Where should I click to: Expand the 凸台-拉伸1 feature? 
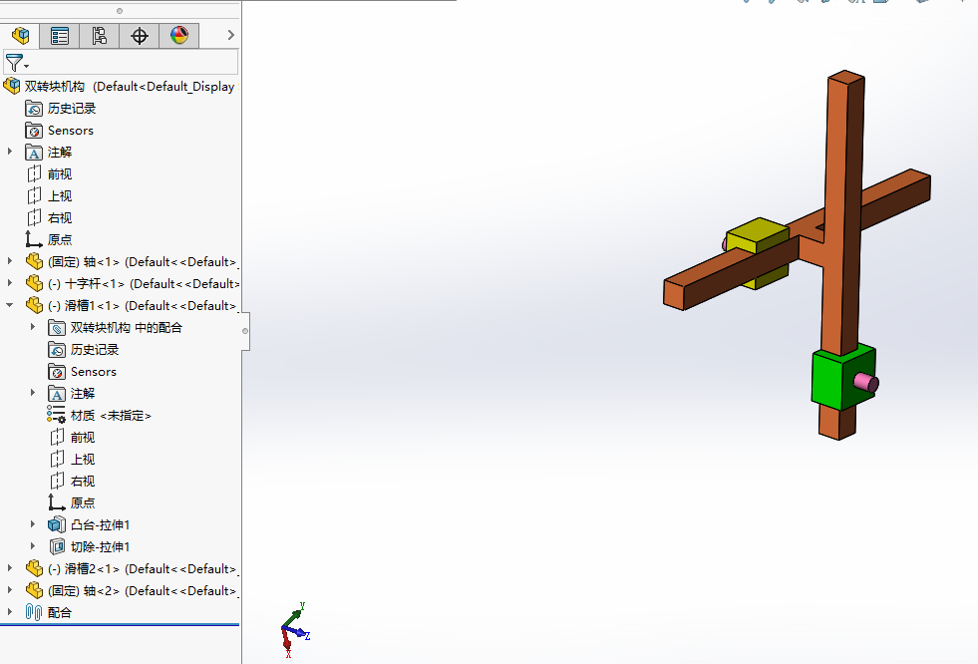coord(33,524)
